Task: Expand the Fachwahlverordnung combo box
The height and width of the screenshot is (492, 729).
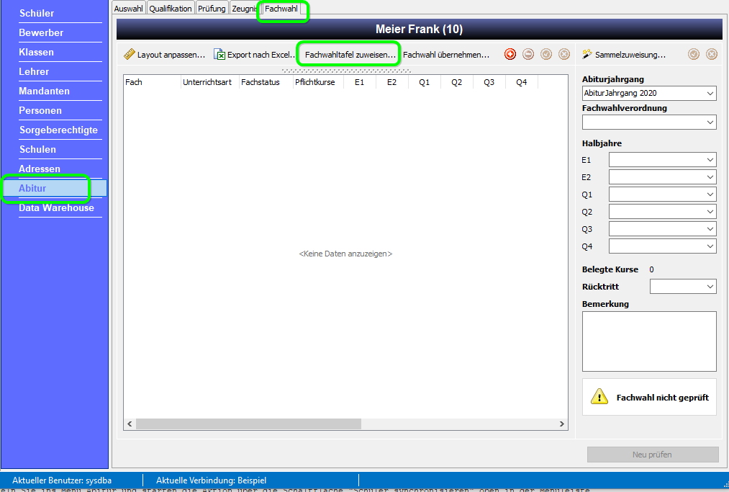Action: pos(649,122)
